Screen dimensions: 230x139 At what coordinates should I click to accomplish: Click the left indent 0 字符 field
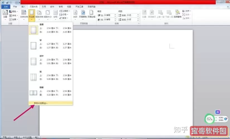coord(109,15)
